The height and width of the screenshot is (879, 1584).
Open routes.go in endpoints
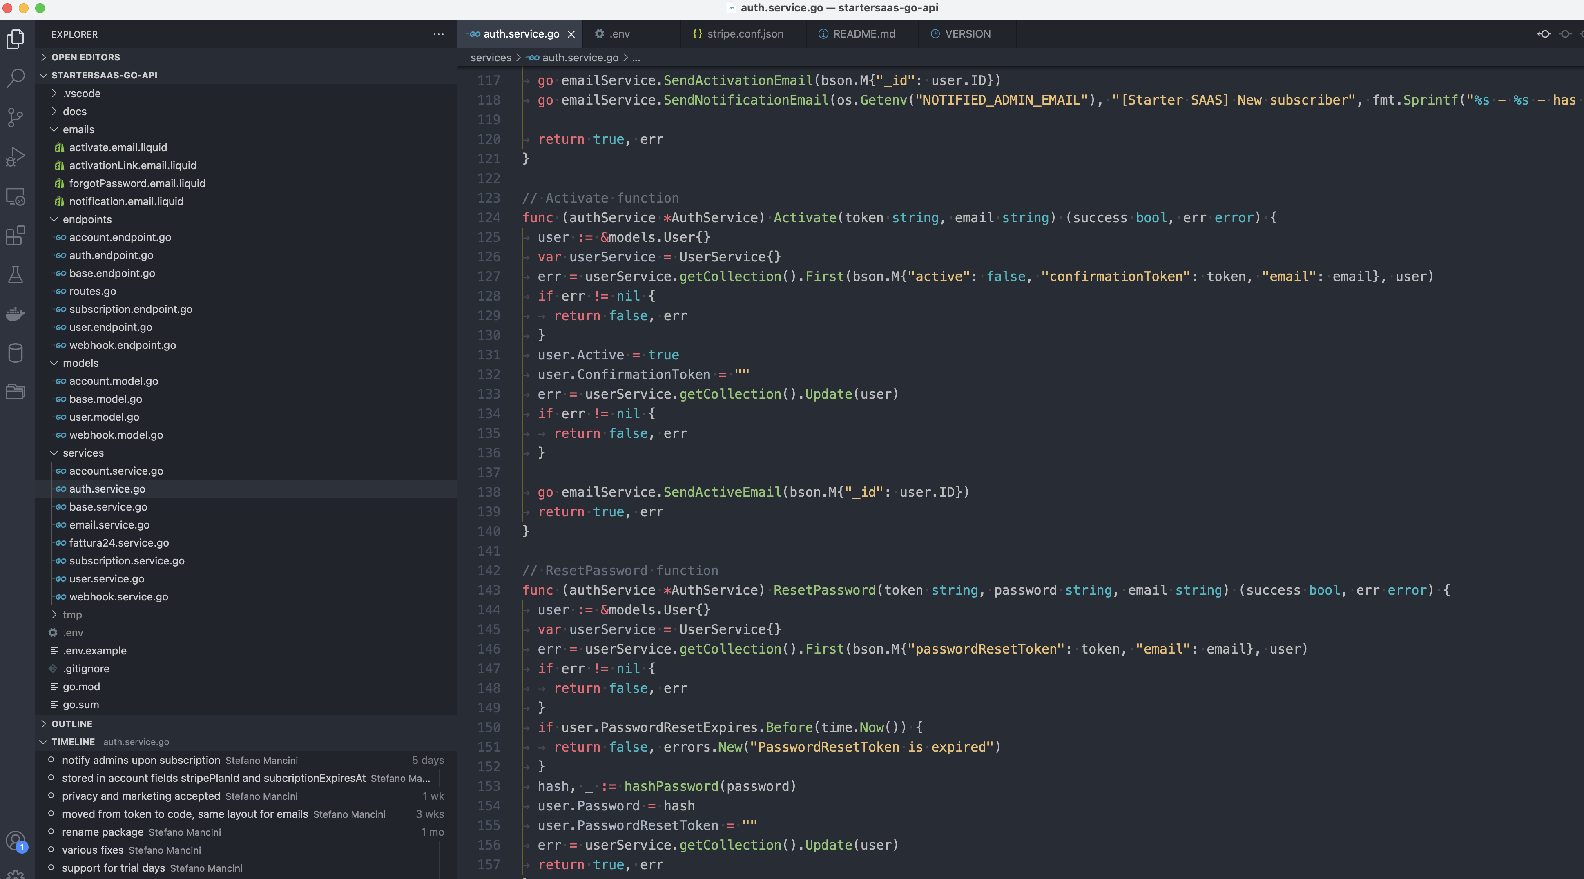246,291
